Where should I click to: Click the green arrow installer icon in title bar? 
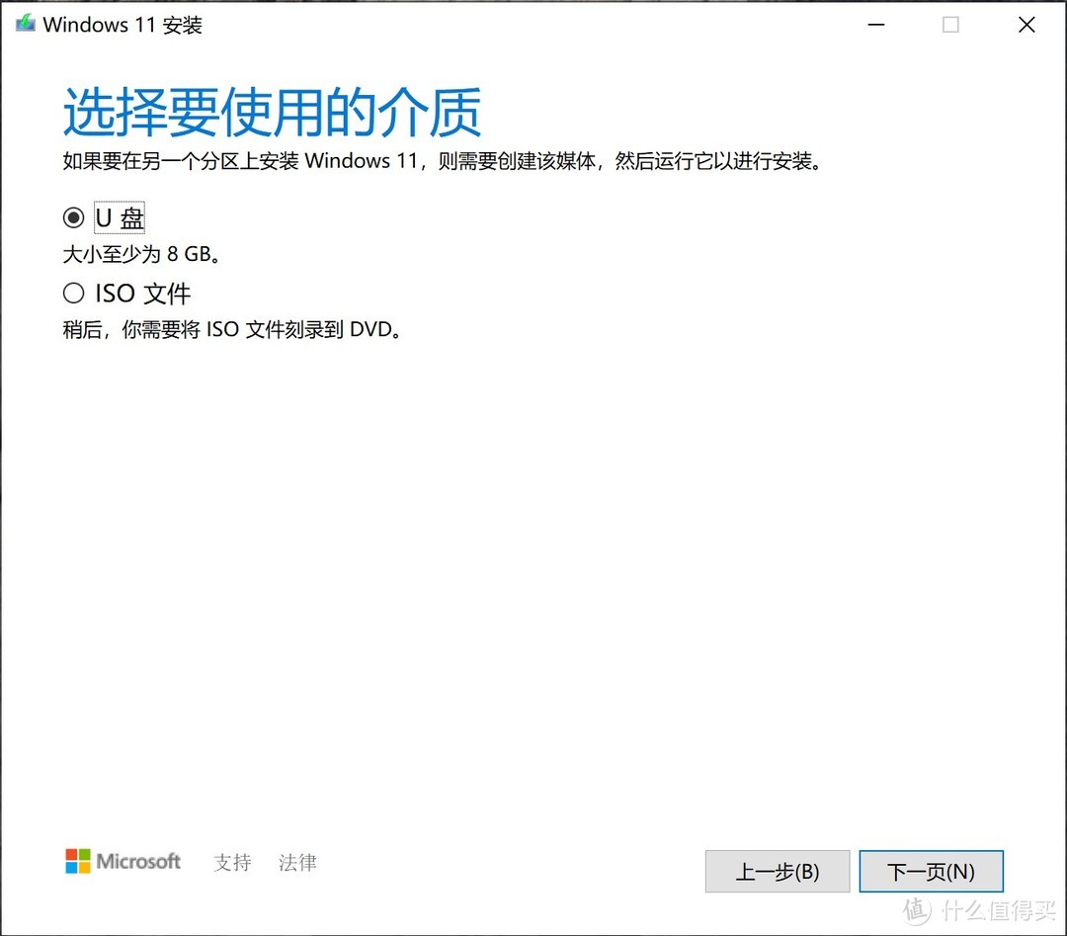[x=24, y=22]
